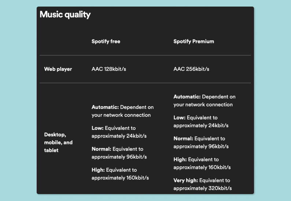This screenshot has height=201, width=291.
Task: Click bold High label under Spotify Premium
Action: coord(180,159)
